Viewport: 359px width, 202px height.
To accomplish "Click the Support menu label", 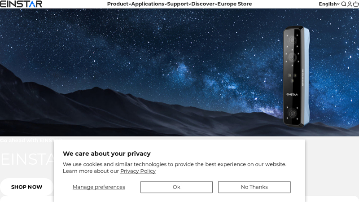I will [x=178, y=4].
